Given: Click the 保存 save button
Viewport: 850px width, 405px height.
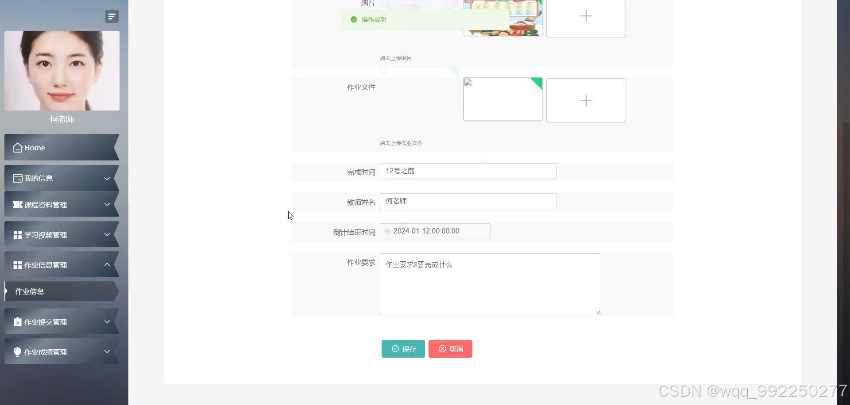Looking at the screenshot, I should [x=403, y=349].
